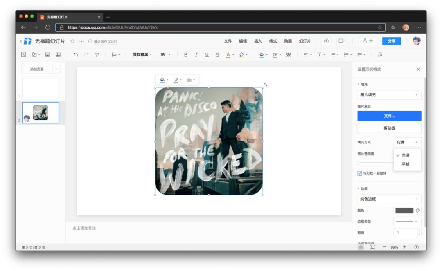This screenshot has width=442, height=271.
Task: Click the 分享 share button
Action: click(x=391, y=41)
